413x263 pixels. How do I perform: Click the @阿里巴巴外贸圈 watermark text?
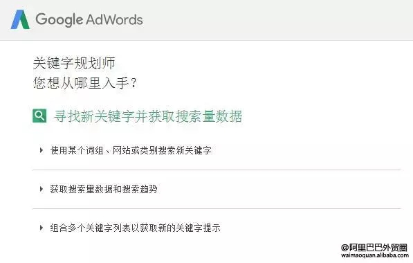point(374,248)
